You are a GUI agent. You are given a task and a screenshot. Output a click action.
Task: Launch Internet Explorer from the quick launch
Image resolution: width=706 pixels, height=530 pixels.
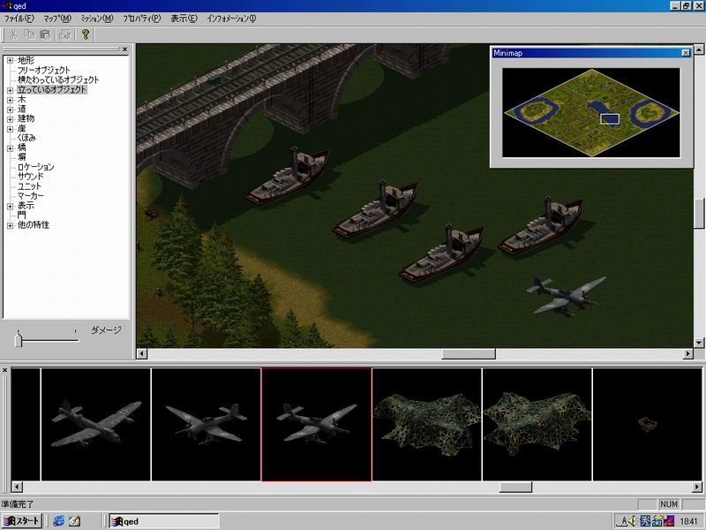(x=59, y=521)
